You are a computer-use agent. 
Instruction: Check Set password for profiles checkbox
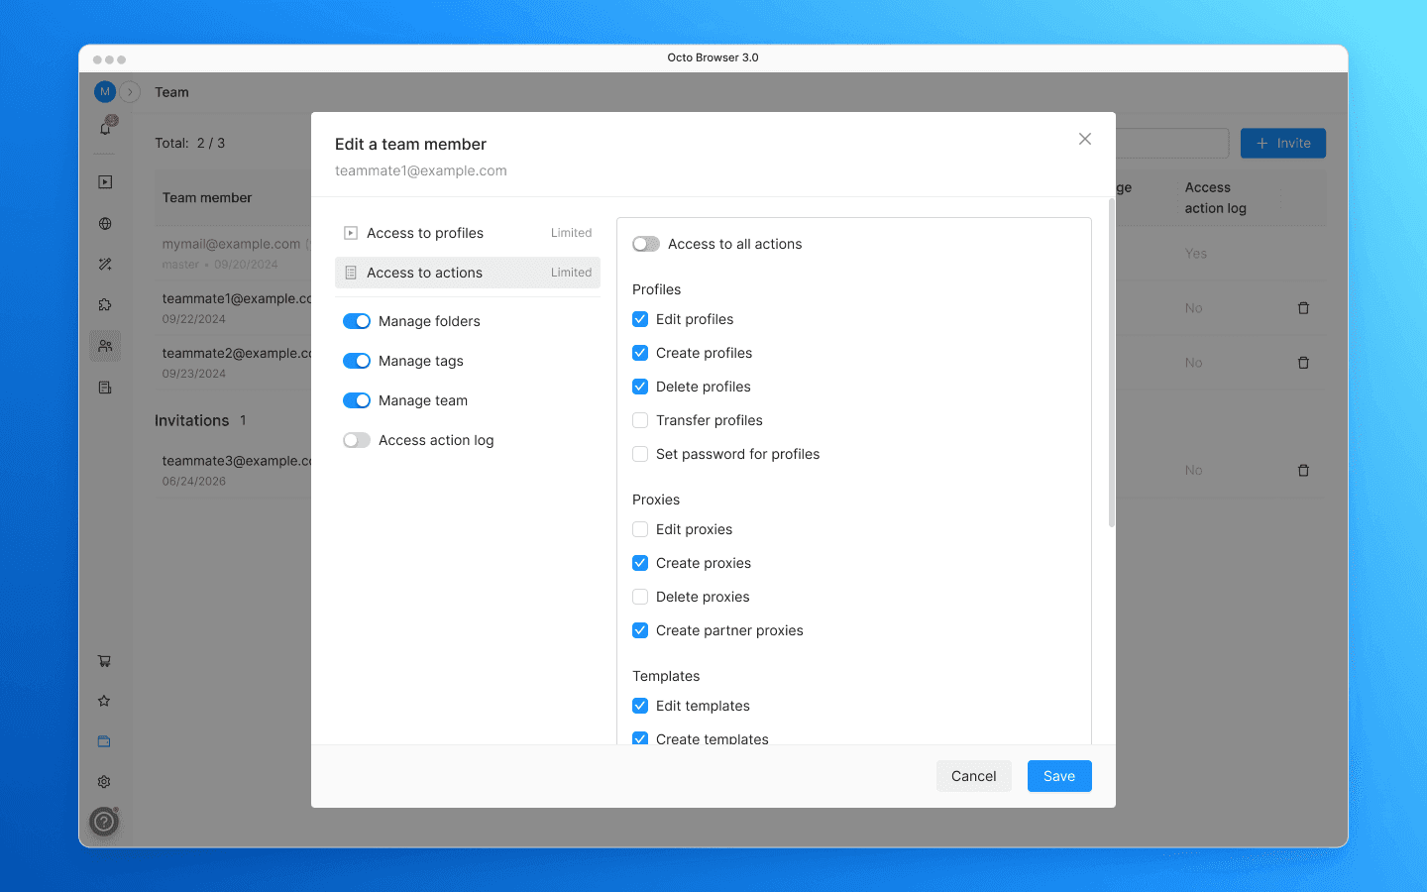[640, 454]
